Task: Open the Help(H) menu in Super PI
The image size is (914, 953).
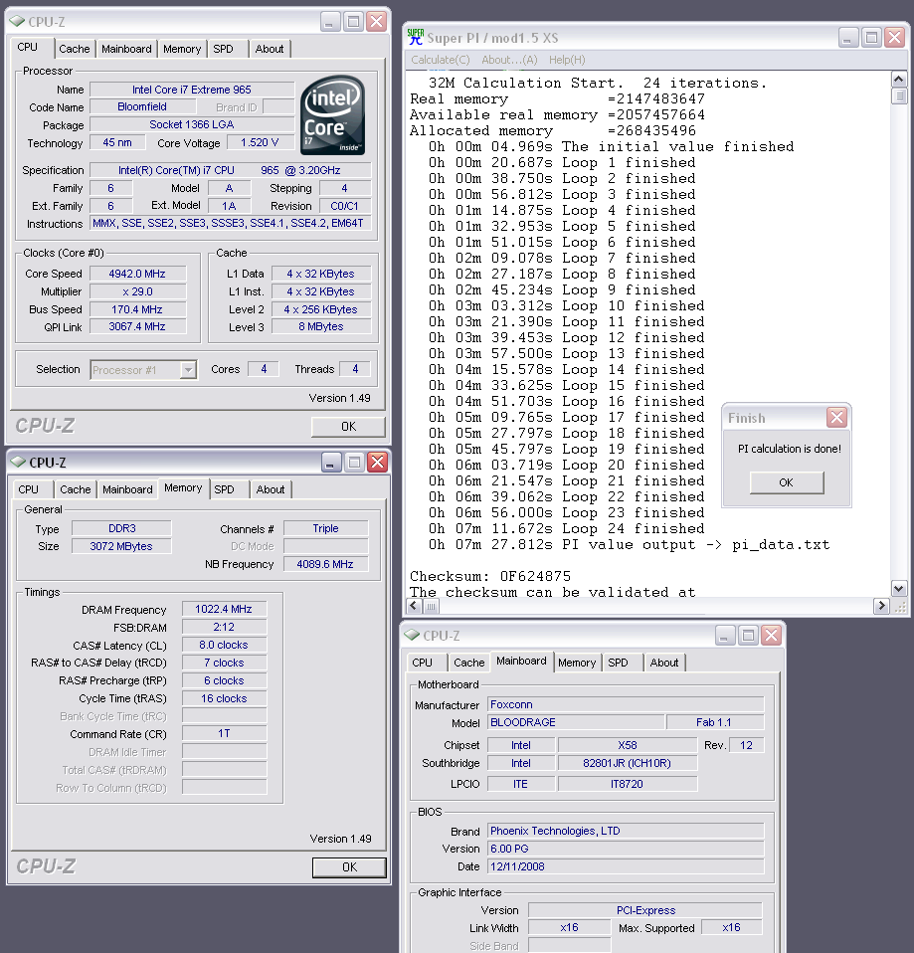Action: click(567, 60)
